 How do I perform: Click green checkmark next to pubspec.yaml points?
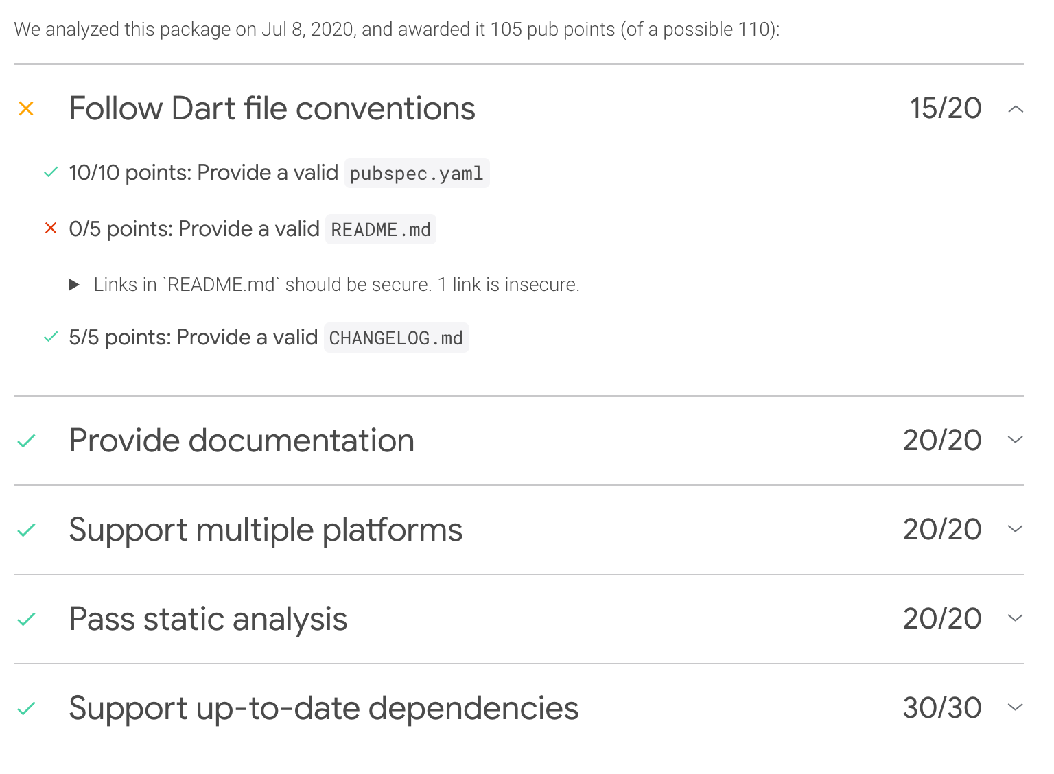(51, 172)
